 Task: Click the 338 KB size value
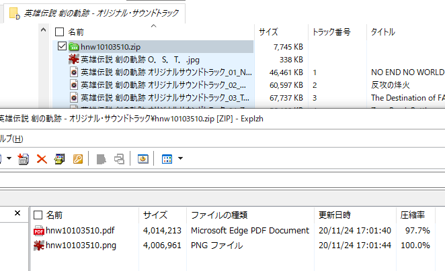291,60
